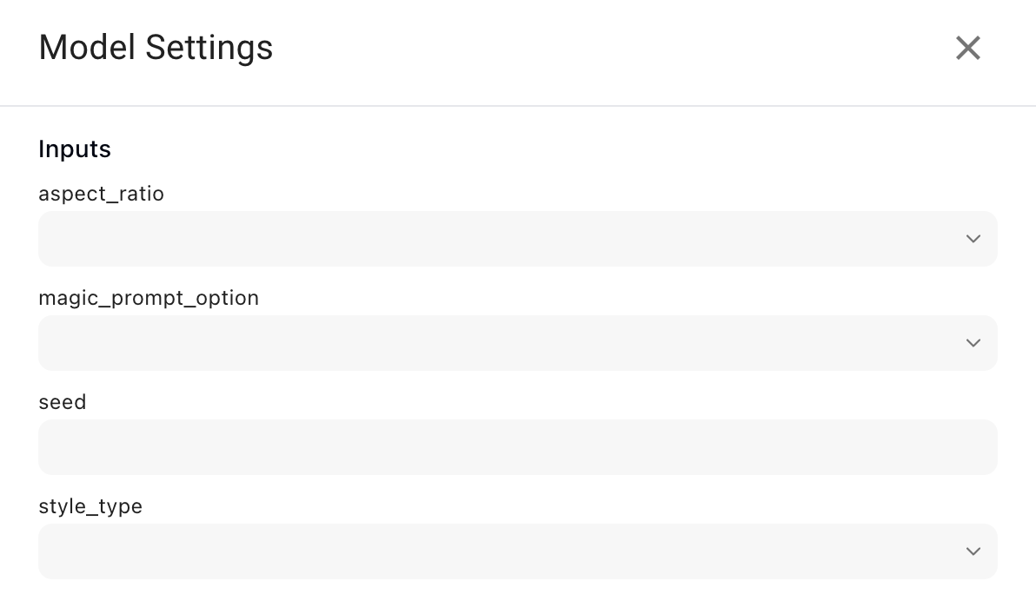
Task: Focus the empty seed text box
Action: [x=517, y=447]
